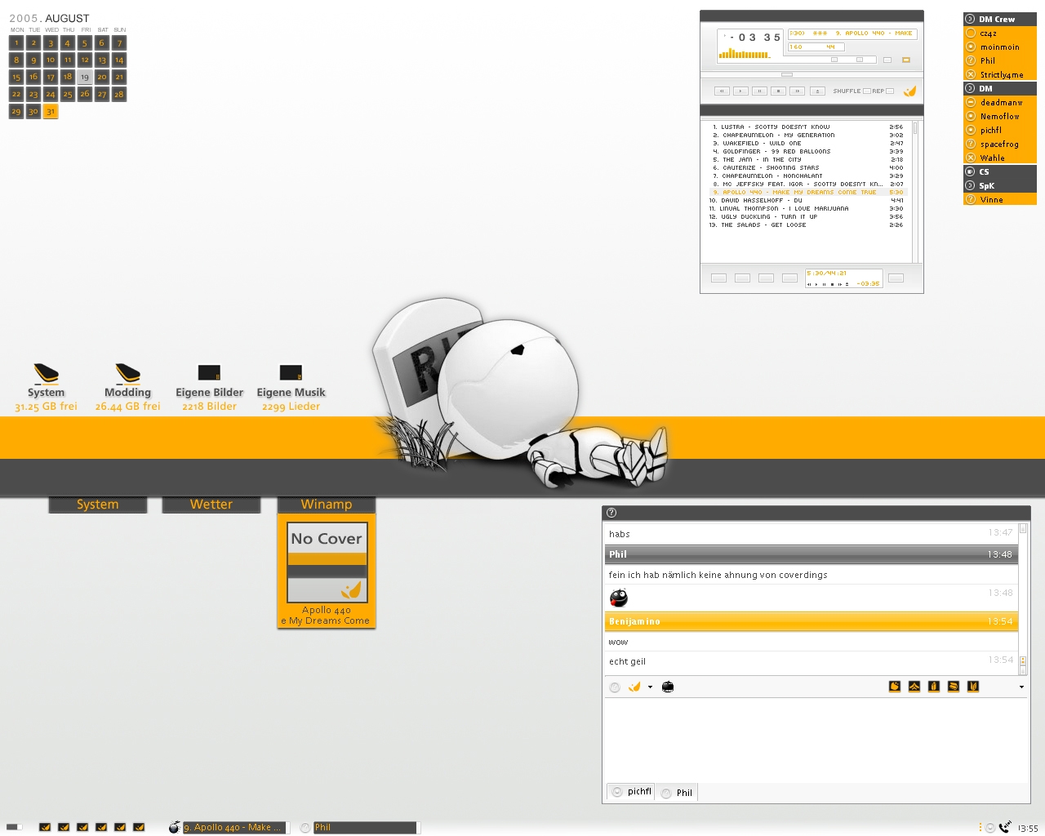Click the eject button in Winamp
This screenshot has width=1045, height=836.
click(817, 91)
